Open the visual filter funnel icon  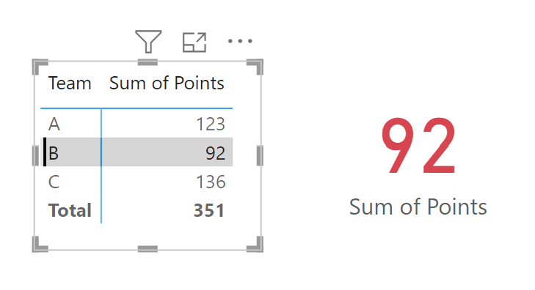(x=148, y=42)
